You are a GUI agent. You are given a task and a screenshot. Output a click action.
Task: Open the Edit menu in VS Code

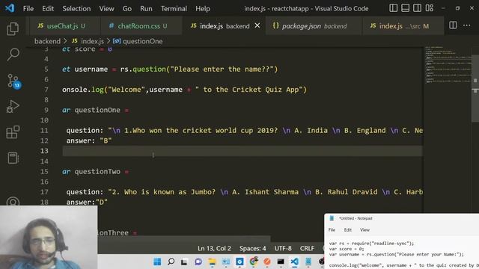48,8
